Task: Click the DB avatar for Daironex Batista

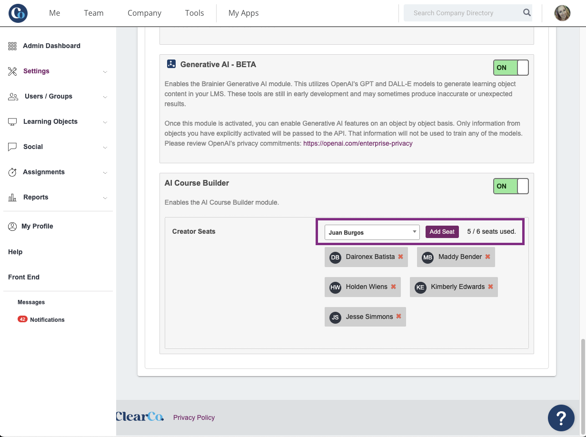Action: [335, 258]
